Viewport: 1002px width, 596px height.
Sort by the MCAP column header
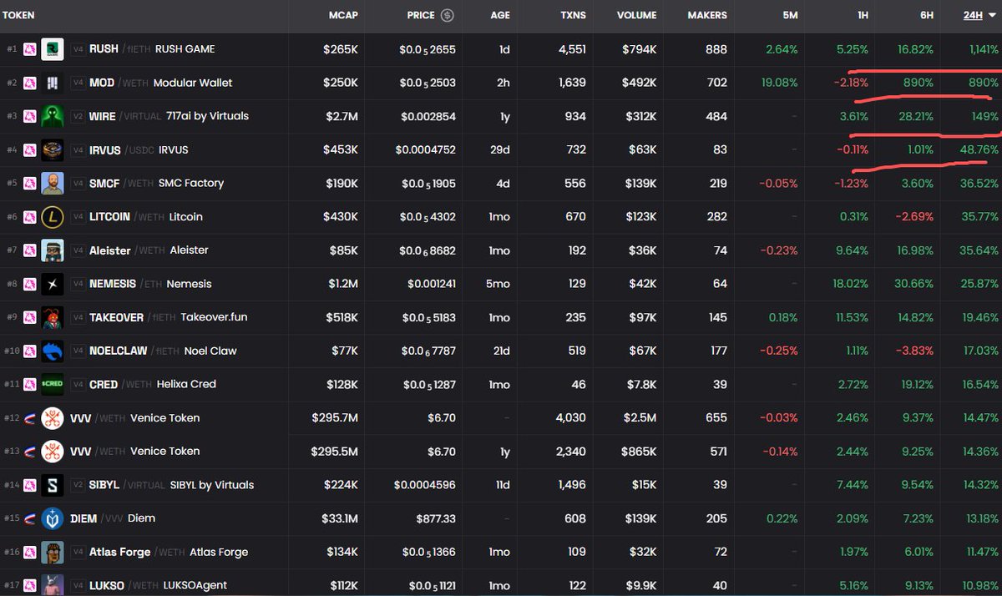[343, 15]
